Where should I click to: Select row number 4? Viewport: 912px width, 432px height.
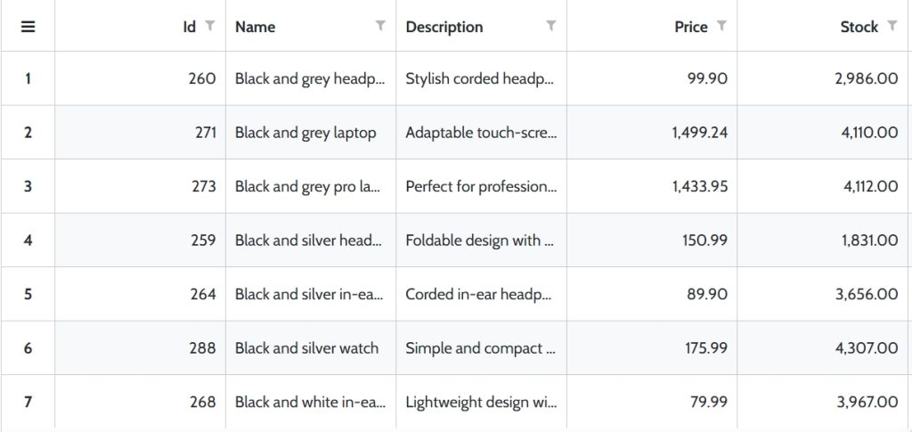click(28, 240)
